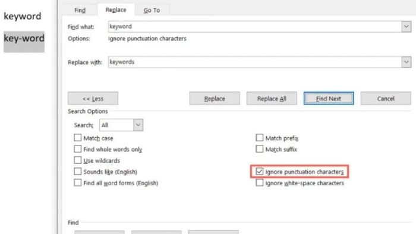Toggle Find all word forms (English)
Viewport: 416px width, 234px height.
coord(77,183)
